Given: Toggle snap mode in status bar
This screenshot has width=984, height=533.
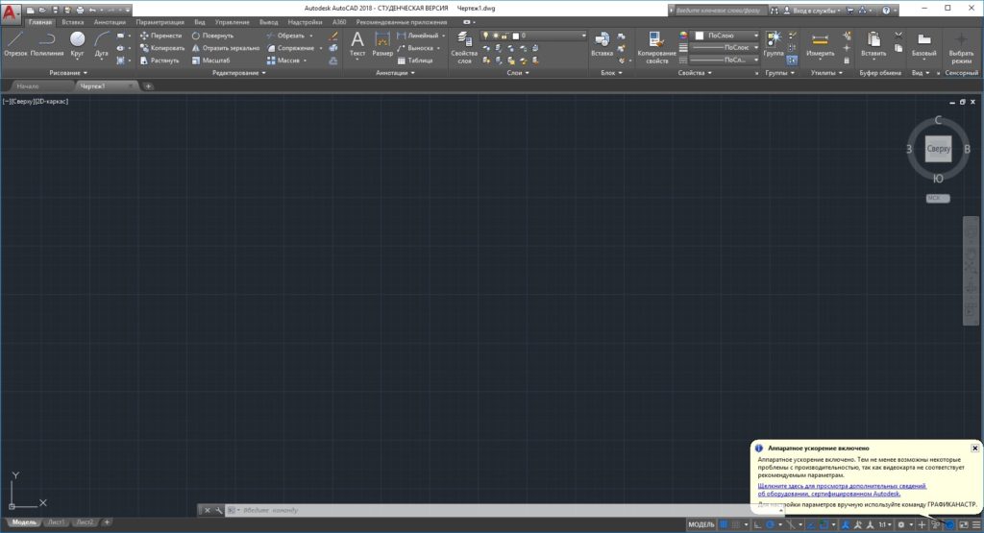Looking at the screenshot, I should pos(735,524).
